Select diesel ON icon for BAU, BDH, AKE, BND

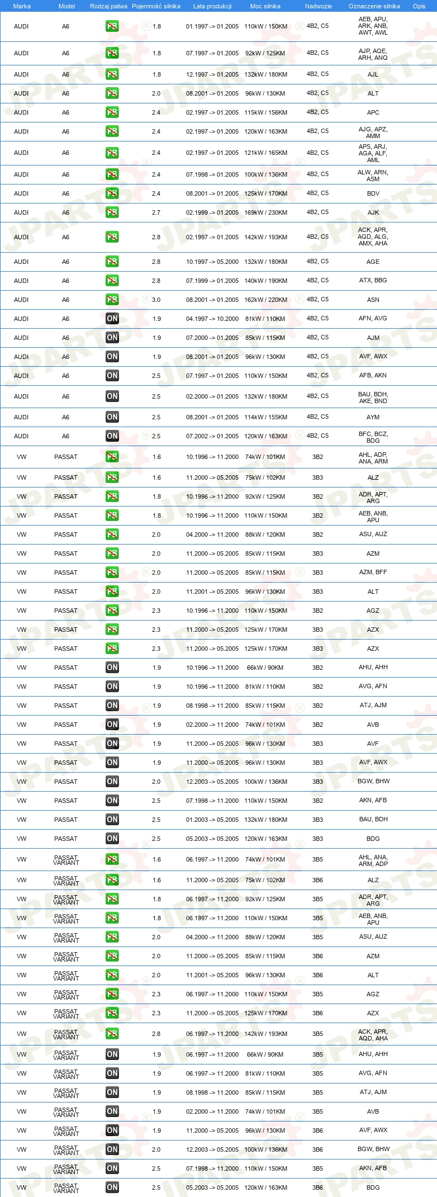pyautogui.click(x=112, y=396)
